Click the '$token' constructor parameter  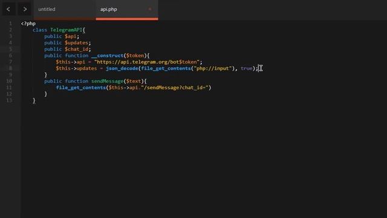tap(135, 56)
